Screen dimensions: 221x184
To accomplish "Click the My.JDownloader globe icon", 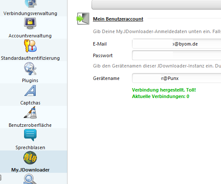I will point(30,158).
